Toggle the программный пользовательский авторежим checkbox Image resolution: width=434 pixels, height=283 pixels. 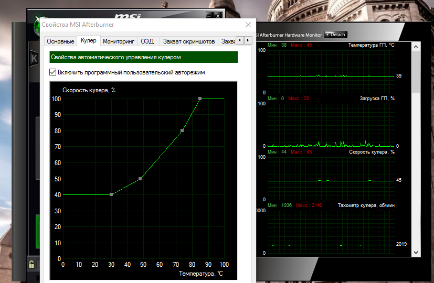click(52, 72)
